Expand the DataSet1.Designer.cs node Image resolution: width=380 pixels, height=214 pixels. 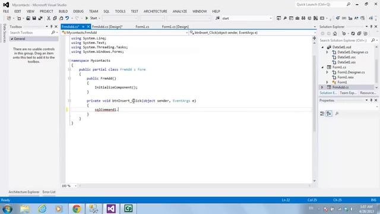327,52
